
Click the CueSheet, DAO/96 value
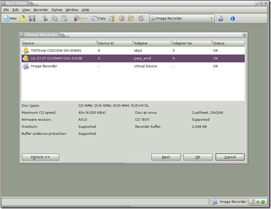pyautogui.click(x=207, y=113)
